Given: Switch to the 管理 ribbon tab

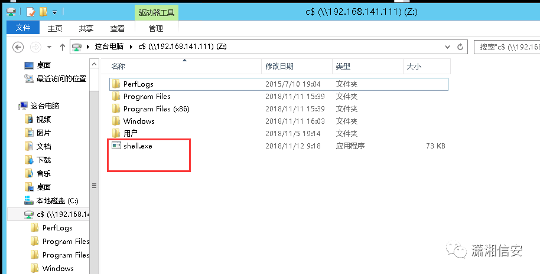Looking at the screenshot, I should (x=156, y=28).
